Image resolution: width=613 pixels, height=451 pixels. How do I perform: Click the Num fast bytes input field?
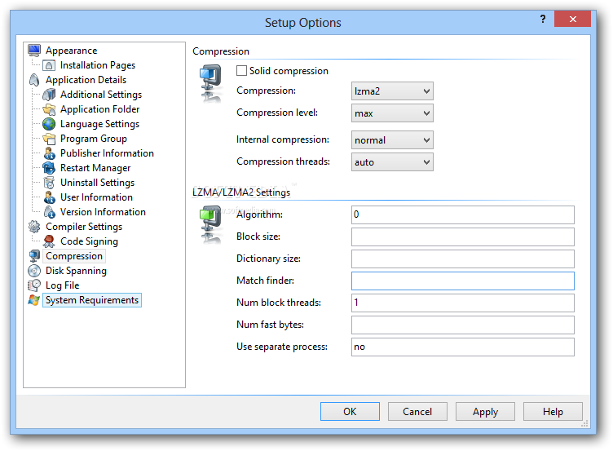pyautogui.click(x=463, y=325)
